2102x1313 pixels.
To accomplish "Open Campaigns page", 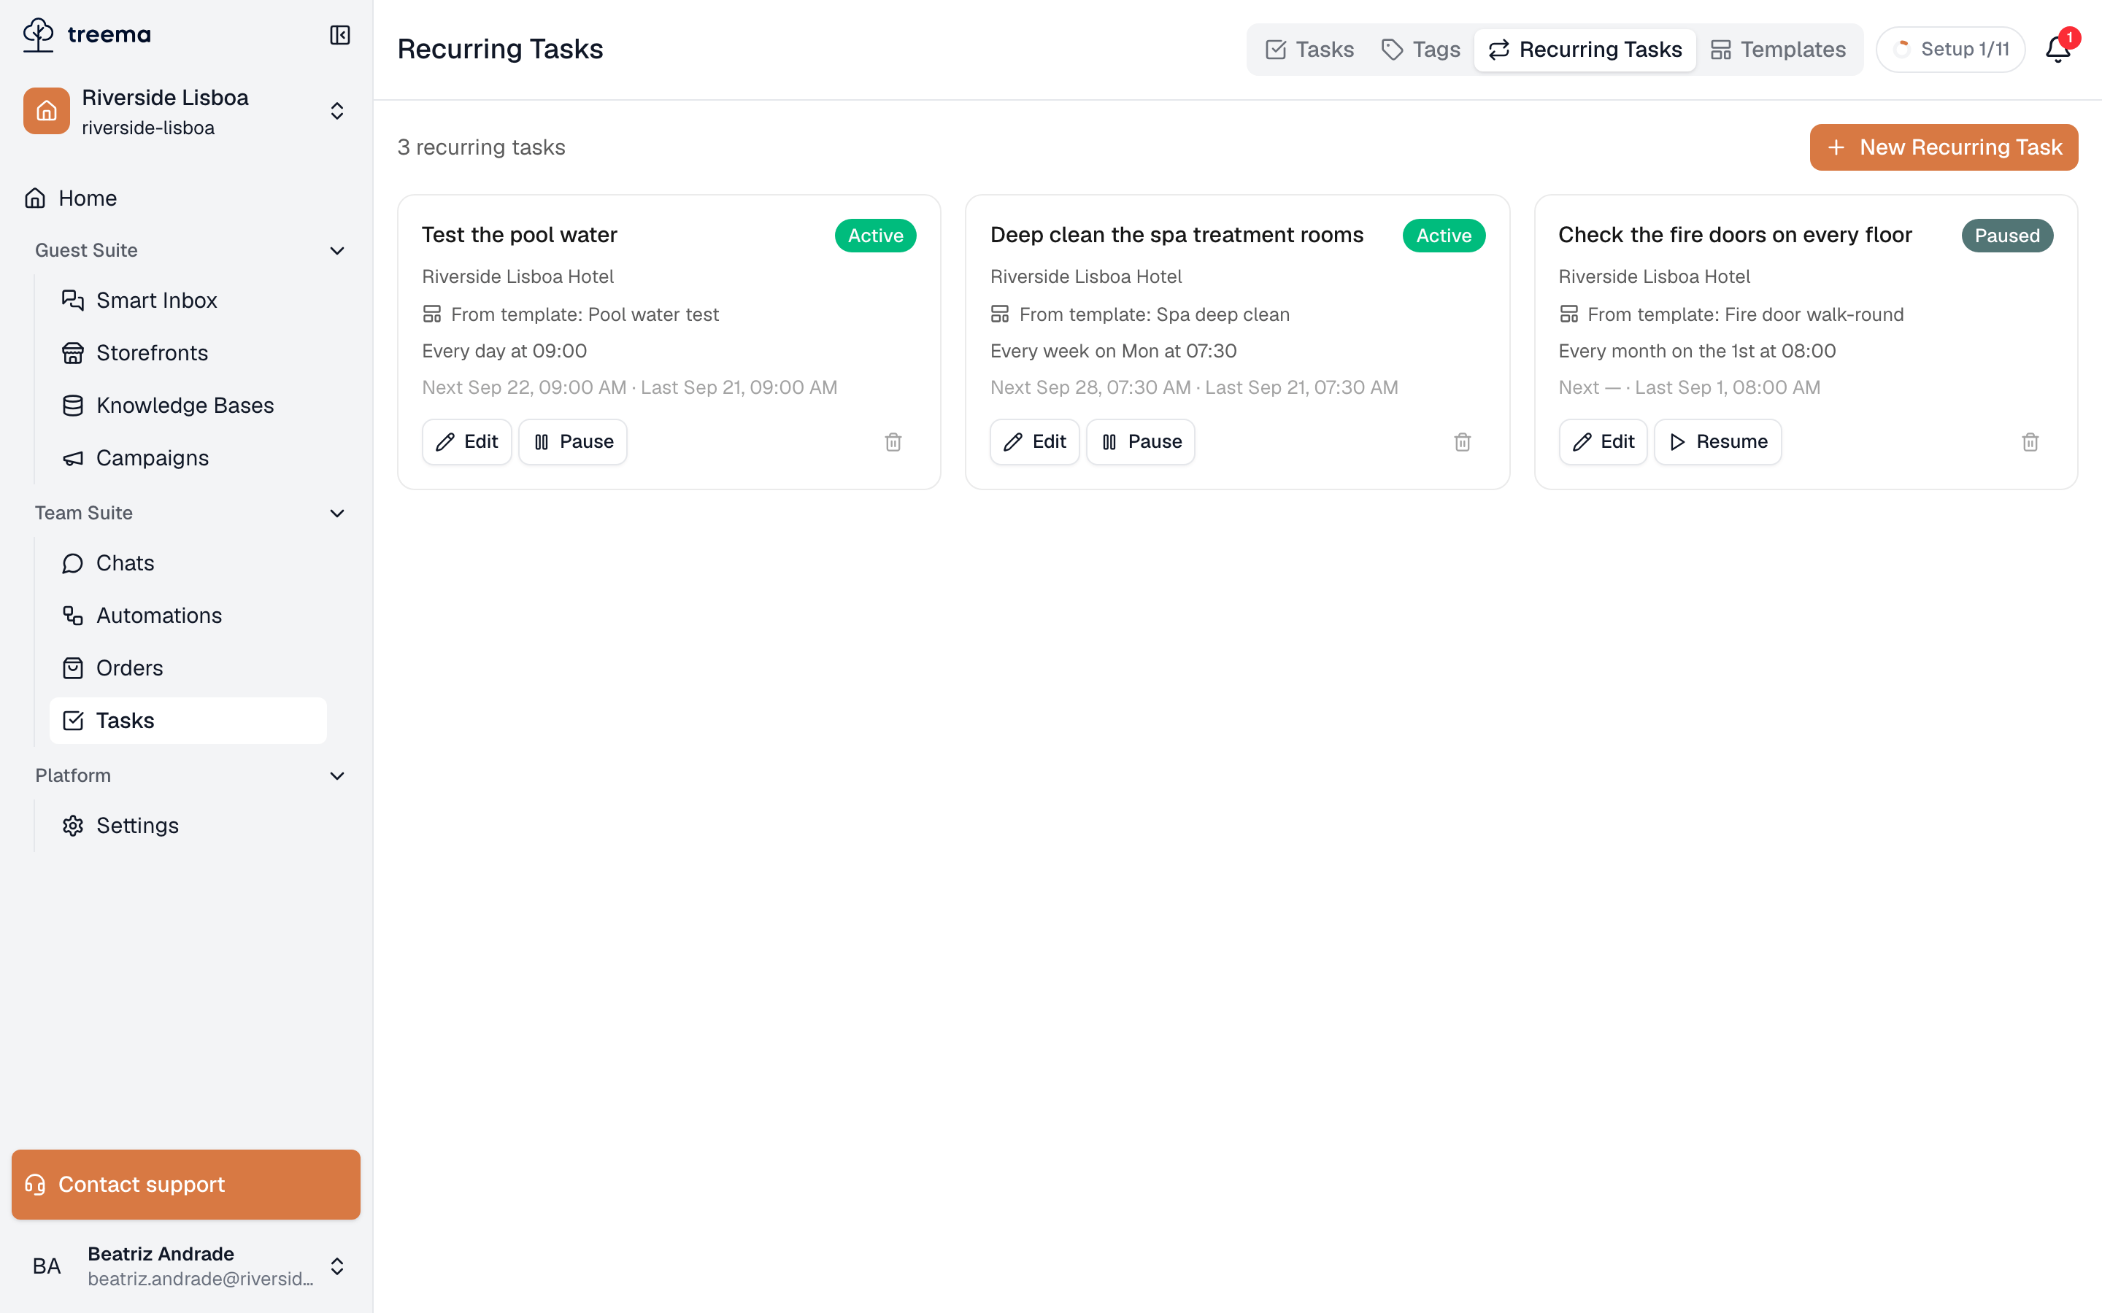I will coord(188,457).
